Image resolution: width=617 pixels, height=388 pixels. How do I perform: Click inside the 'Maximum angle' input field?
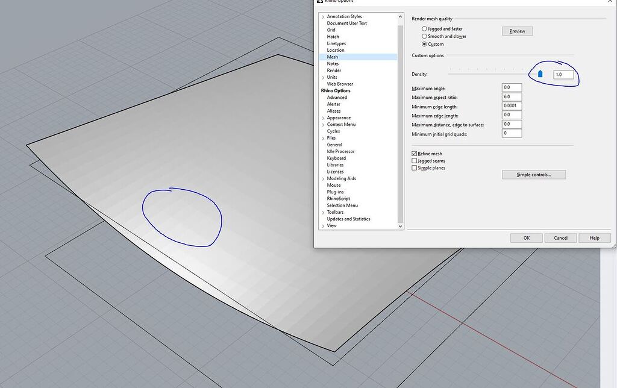coord(511,87)
